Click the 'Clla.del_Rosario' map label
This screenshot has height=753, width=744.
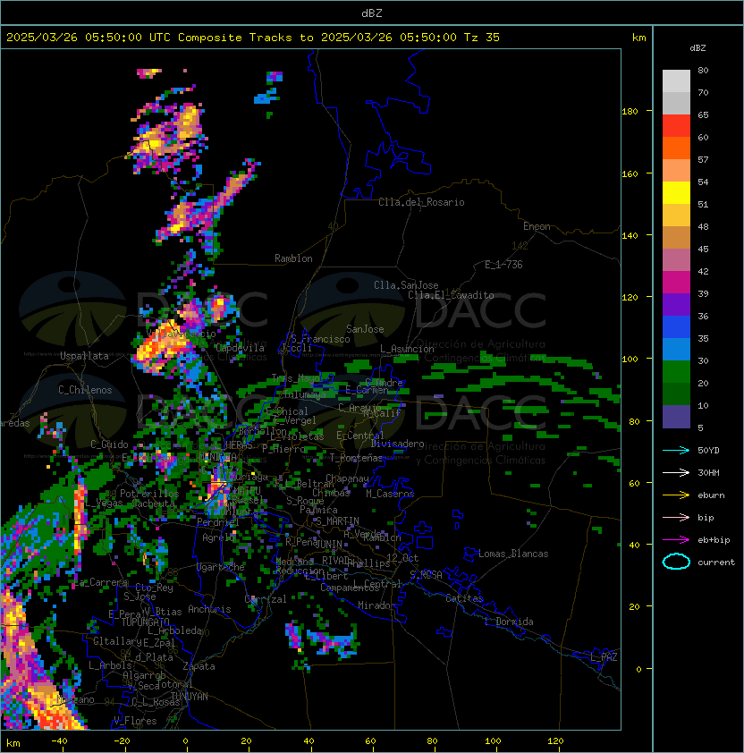[x=421, y=202]
